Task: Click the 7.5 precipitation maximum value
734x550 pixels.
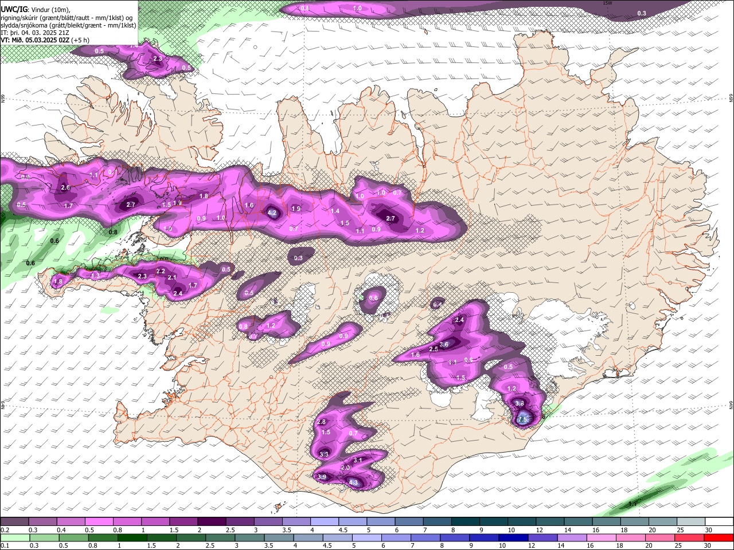Action: click(x=522, y=420)
